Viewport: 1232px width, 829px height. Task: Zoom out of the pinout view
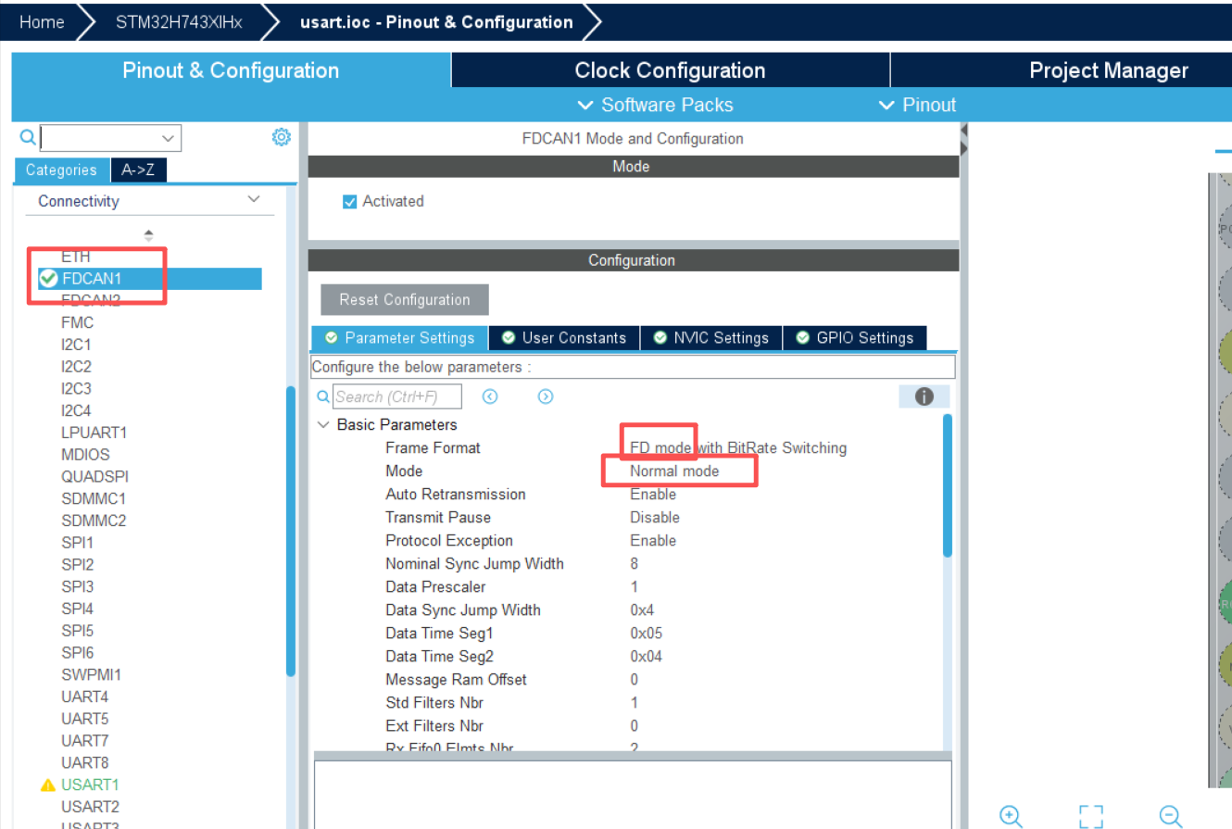point(1171,816)
